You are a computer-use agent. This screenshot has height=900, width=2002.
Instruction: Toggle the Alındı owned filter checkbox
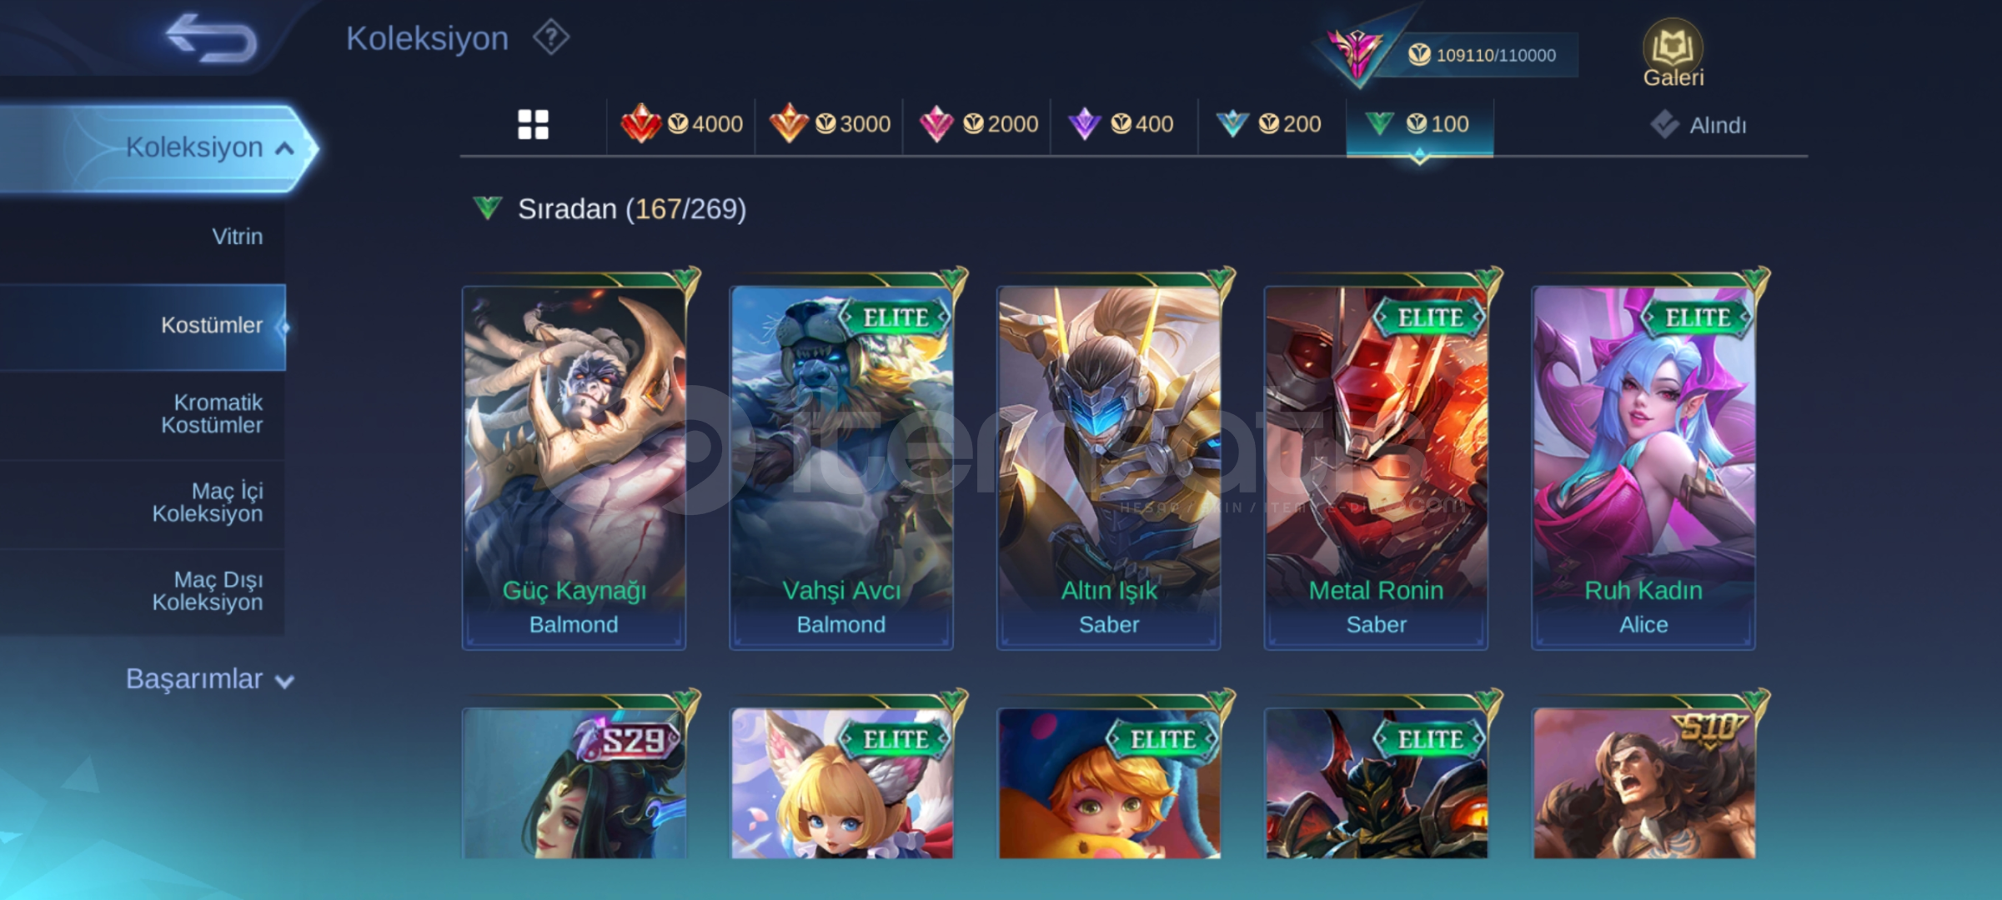pos(1664,125)
